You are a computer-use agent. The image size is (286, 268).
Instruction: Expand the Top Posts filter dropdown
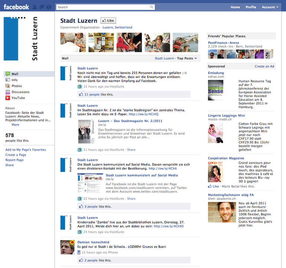[187, 58]
